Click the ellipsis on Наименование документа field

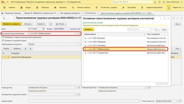[79, 44]
